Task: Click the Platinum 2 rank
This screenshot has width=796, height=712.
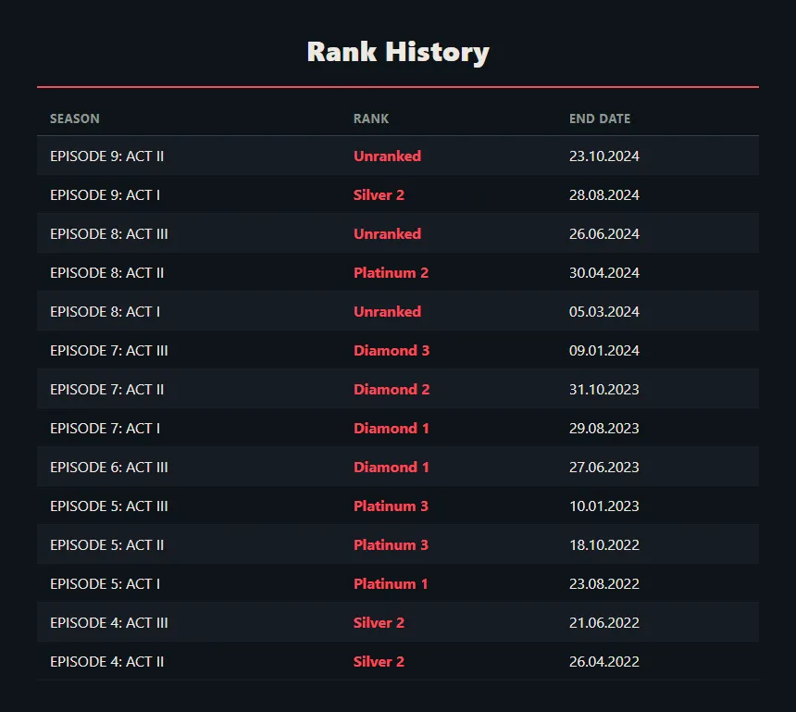Action: coord(391,273)
